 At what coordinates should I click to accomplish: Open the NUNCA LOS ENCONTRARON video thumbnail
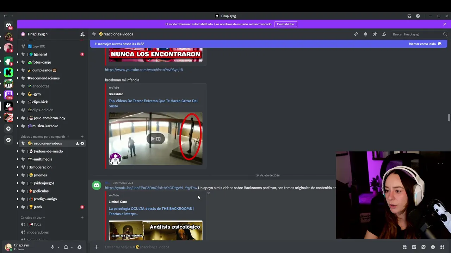coord(155,55)
